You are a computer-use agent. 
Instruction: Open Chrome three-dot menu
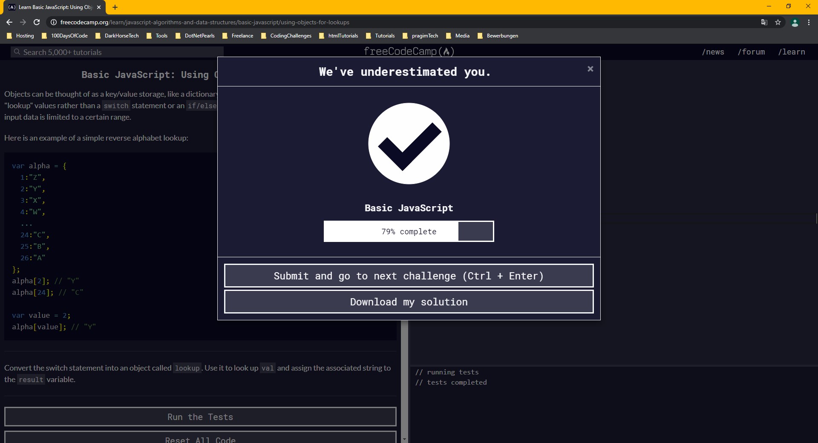809,22
